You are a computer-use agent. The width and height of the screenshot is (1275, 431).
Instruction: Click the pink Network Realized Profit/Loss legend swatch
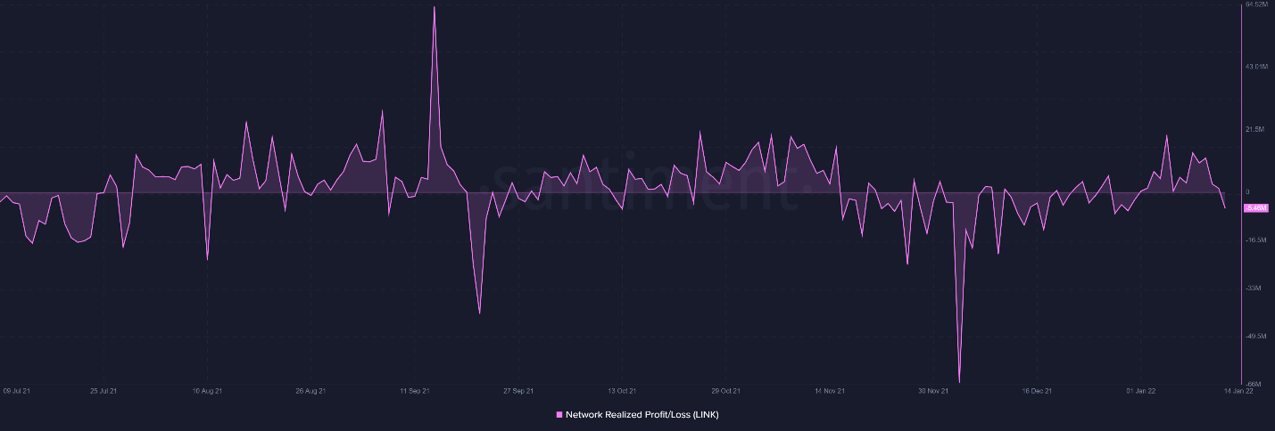pyautogui.click(x=559, y=415)
